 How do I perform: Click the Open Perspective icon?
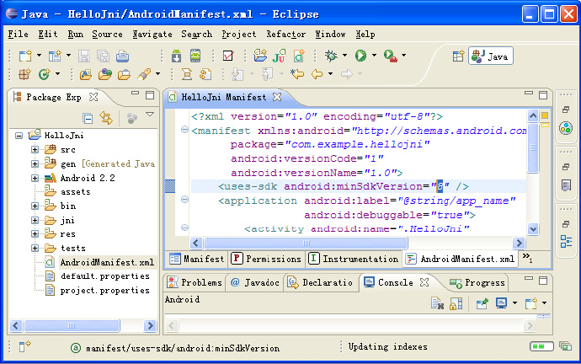458,56
